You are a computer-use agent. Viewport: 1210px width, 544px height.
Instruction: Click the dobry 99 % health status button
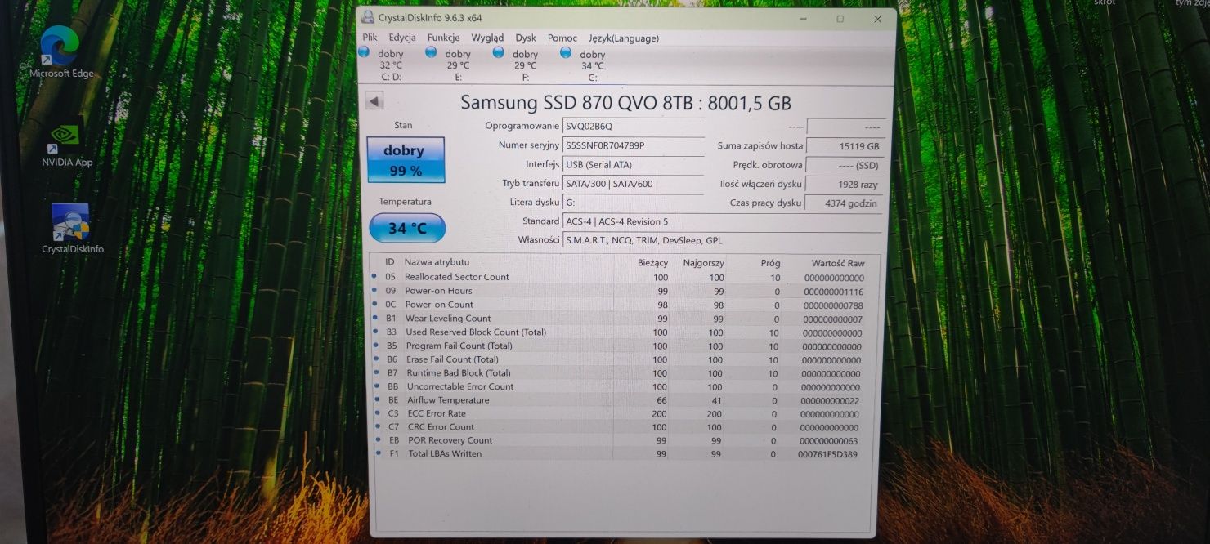click(406, 160)
